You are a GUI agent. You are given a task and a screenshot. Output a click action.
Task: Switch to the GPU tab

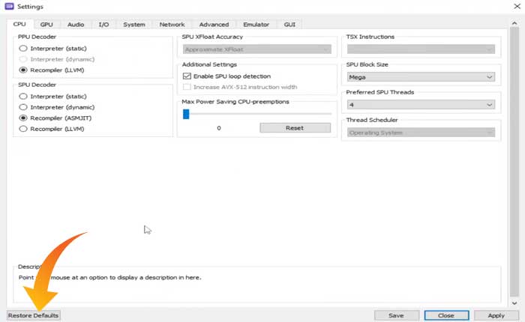pos(46,24)
